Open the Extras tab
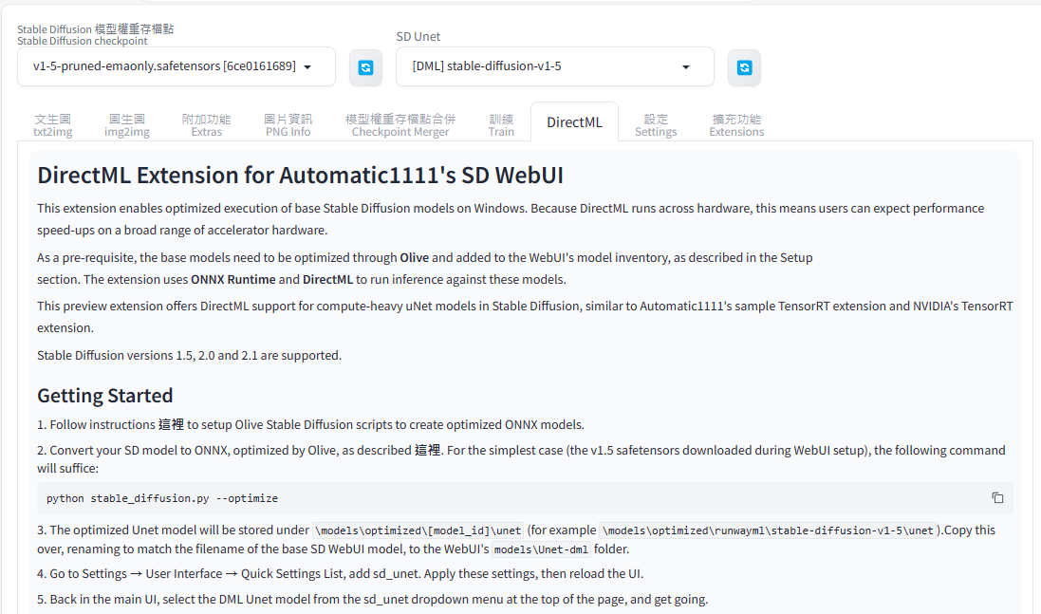Viewport: 1041px width, 614px height. [207, 124]
